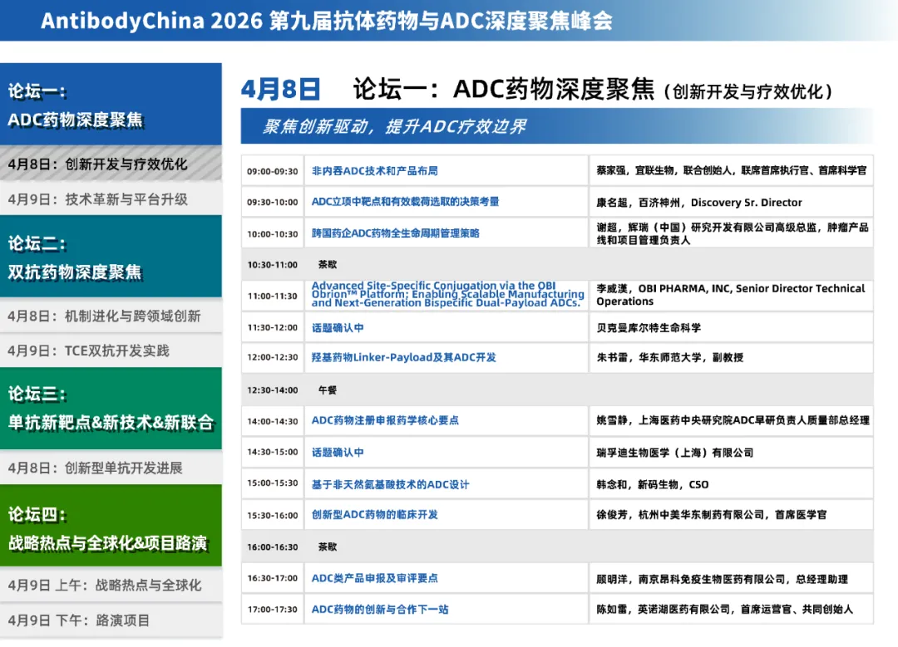Open talk ADC药物注册申报药学核心要点
Image resolution: width=898 pixels, height=647 pixels.
[385, 420]
